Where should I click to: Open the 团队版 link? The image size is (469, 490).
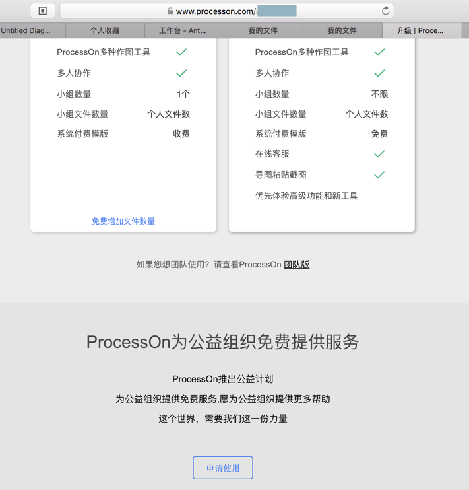pos(296,265)
